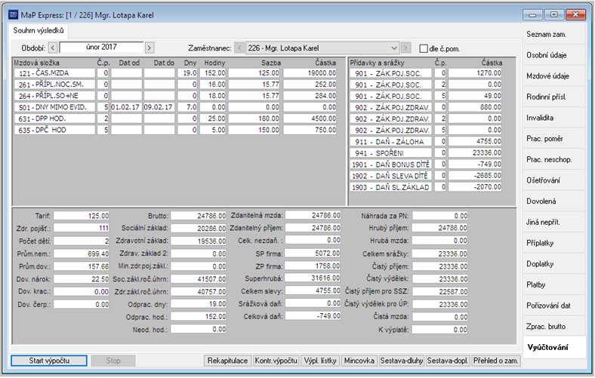This screenshot has height=378, width=595.
Task: Select '1902 - DAŇ SLEVA DÍTĚ' row
Action: click(x=425, y=176)
